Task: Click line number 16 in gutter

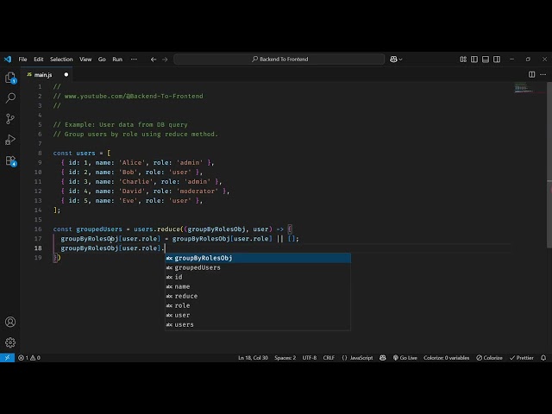Action: point(38,229)
